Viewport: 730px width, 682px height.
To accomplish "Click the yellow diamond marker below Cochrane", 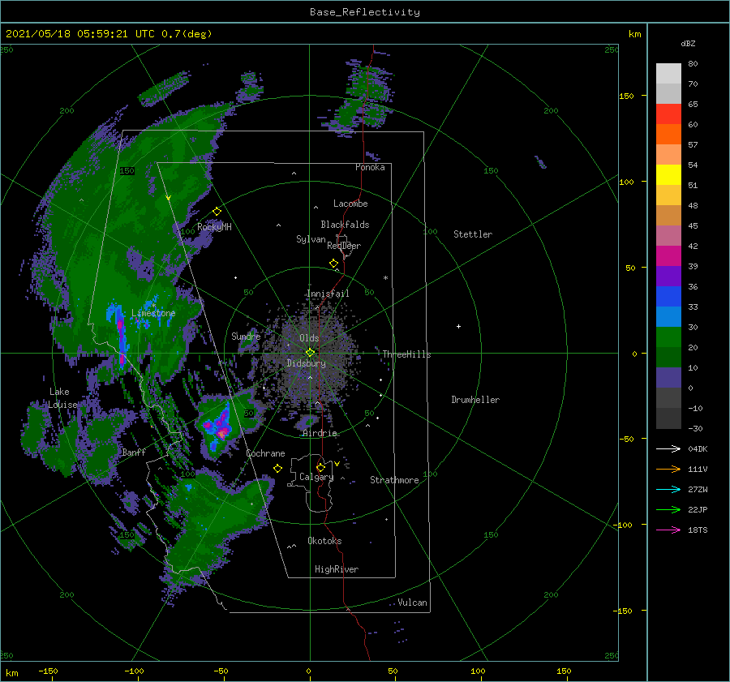I will point(278,469).
